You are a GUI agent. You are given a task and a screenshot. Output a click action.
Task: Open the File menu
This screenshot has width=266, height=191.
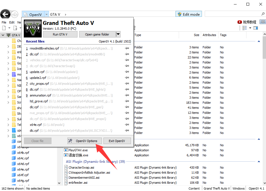point(4,22)
